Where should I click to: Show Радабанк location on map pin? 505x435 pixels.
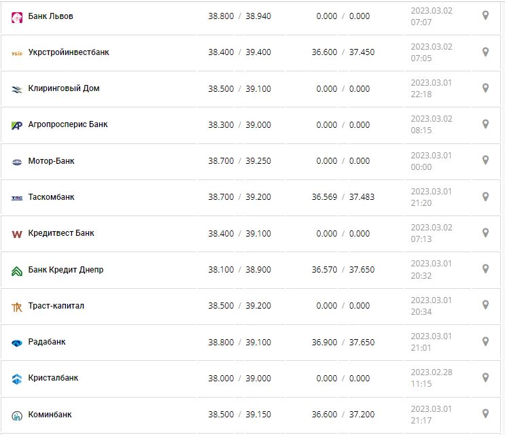point(485,342)
